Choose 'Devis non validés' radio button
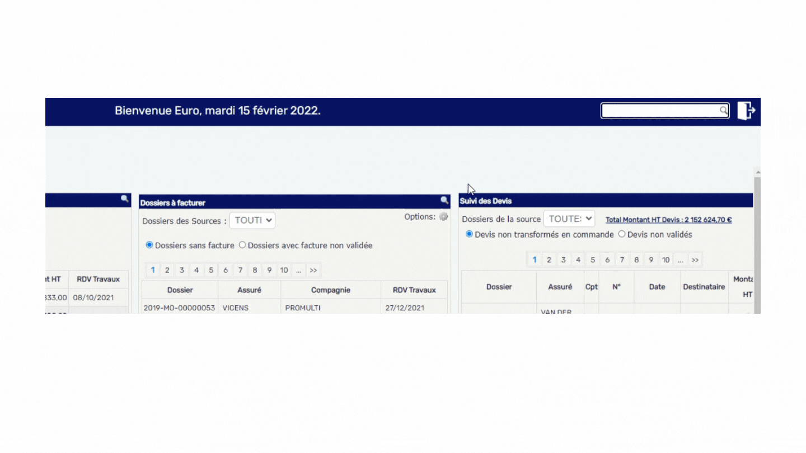This screenshot has width=806, height=453. (x=621, y=234)
